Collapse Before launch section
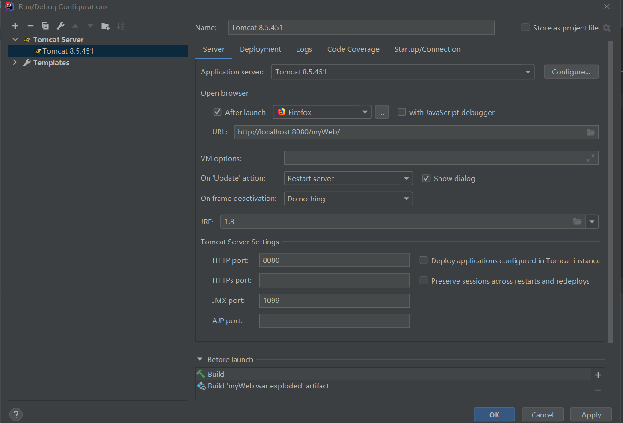The width and height of the screenshot is (623, 423). (x=200, y=359)
